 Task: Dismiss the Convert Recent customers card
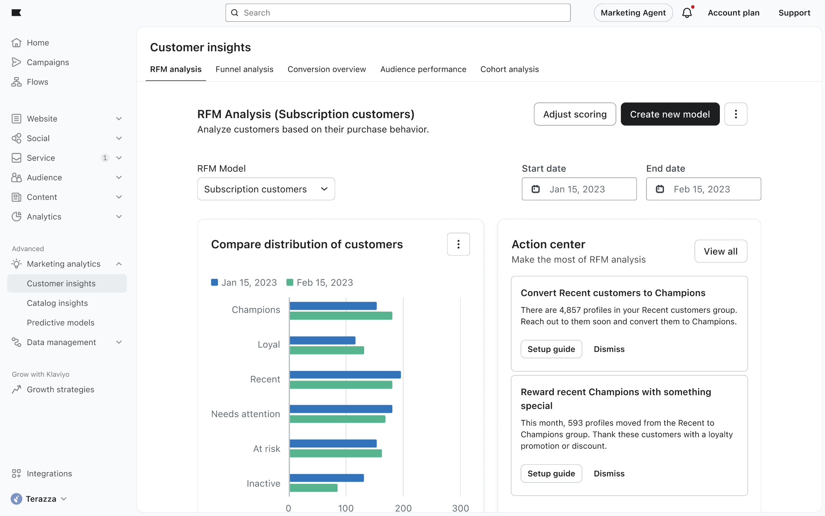[x=609, y=349]
